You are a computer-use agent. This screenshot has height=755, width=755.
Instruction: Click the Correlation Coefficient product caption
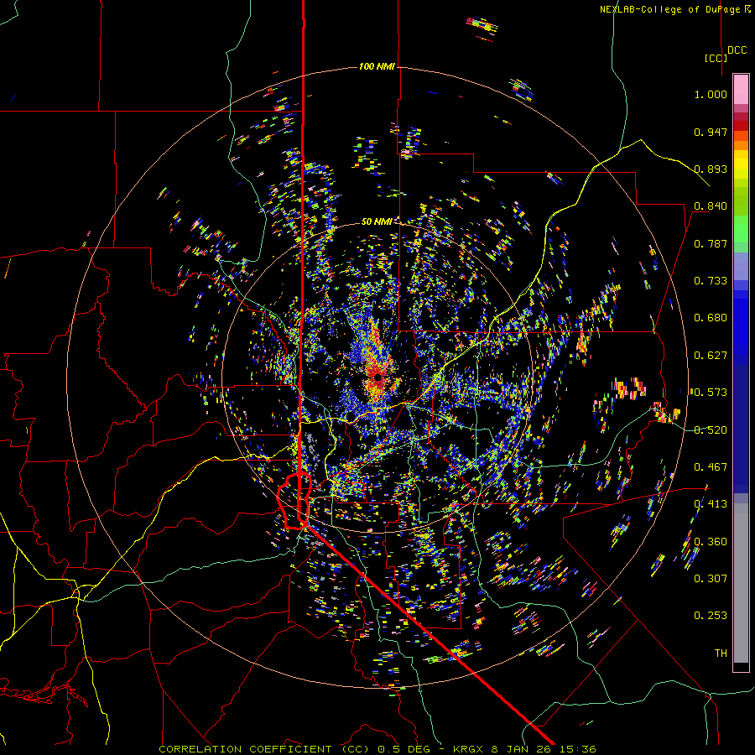pyautogui.click(x=377, y=749)
